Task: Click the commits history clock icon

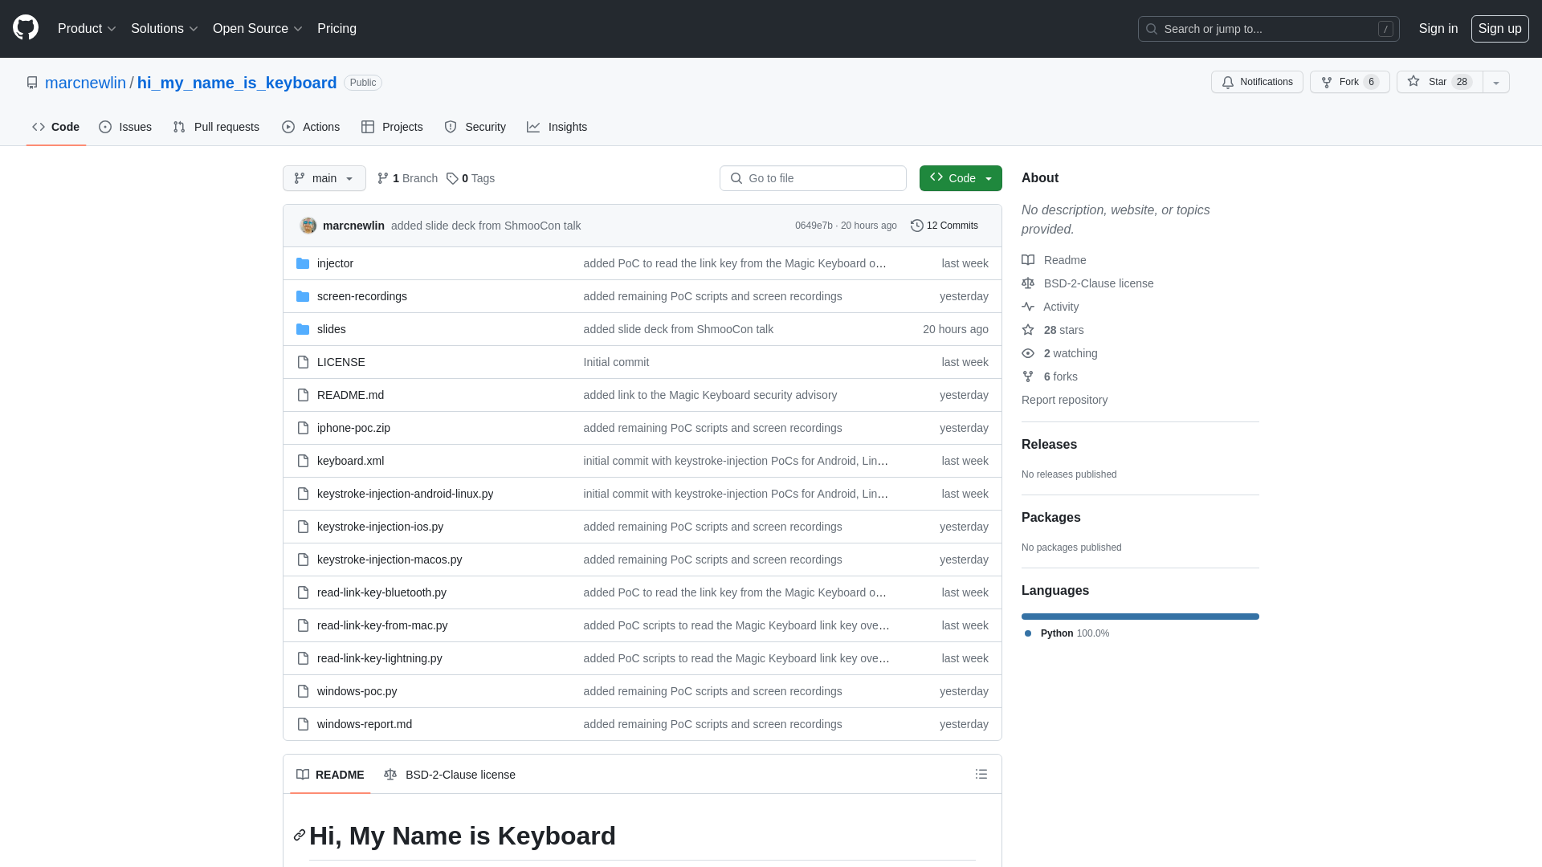Action: click(917, 226)
